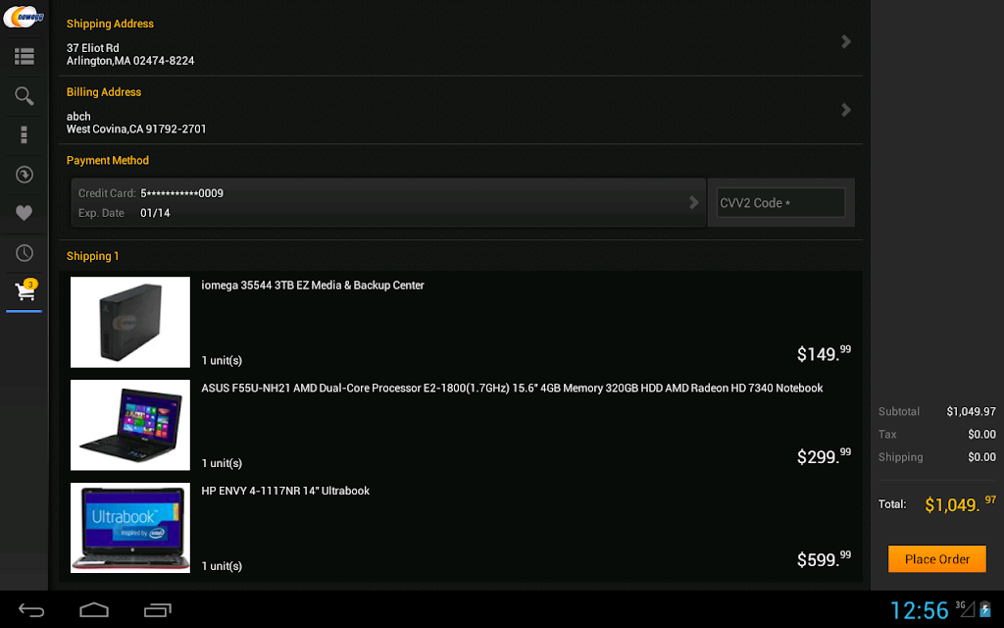Select the ASUS F55U notebook thumbnail
The height and width of the screenshot is (628, 1004).
pos(130,425)
